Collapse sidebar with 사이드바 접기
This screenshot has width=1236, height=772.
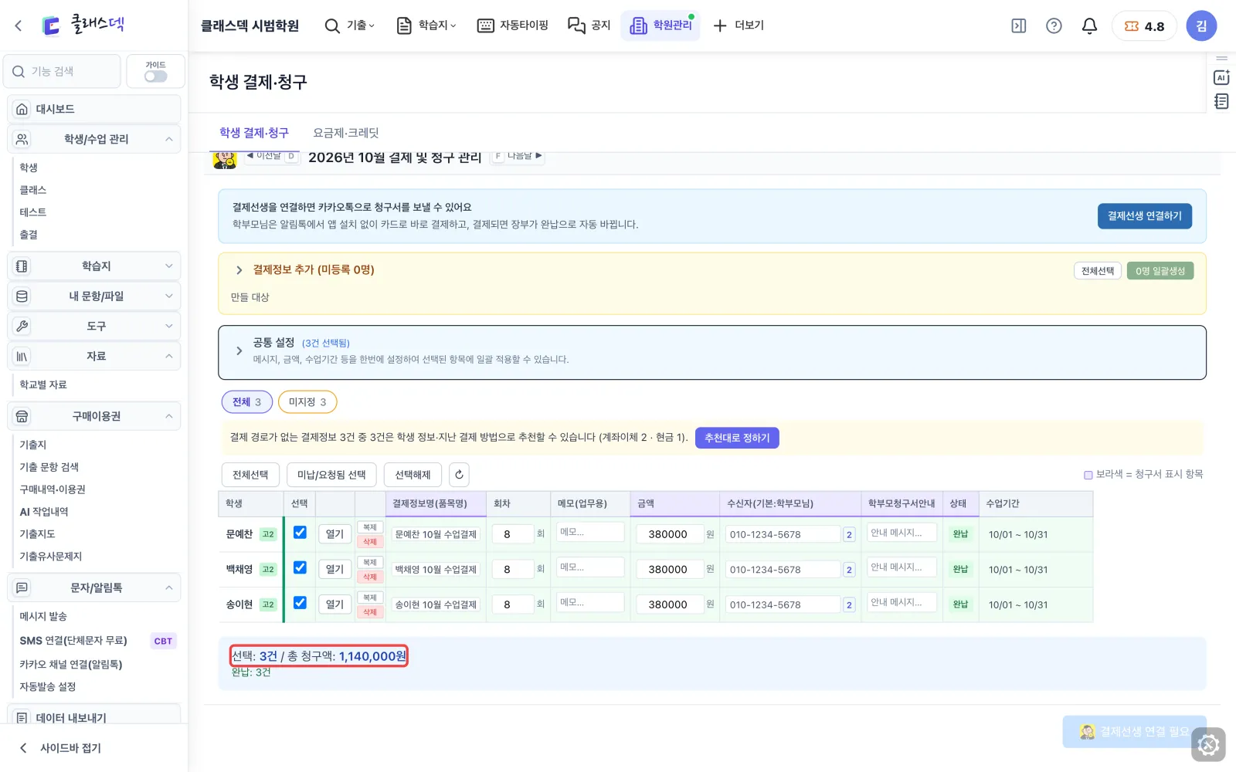[x=60, y=748]
